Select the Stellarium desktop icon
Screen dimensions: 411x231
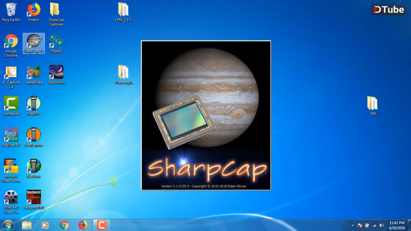click(56, 74)
